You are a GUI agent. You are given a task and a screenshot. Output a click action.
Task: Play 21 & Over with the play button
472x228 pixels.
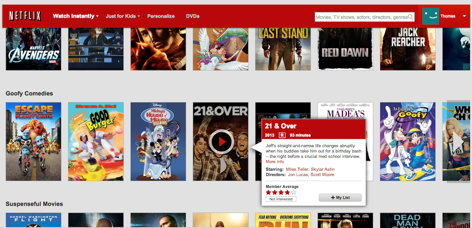(221, 141)
